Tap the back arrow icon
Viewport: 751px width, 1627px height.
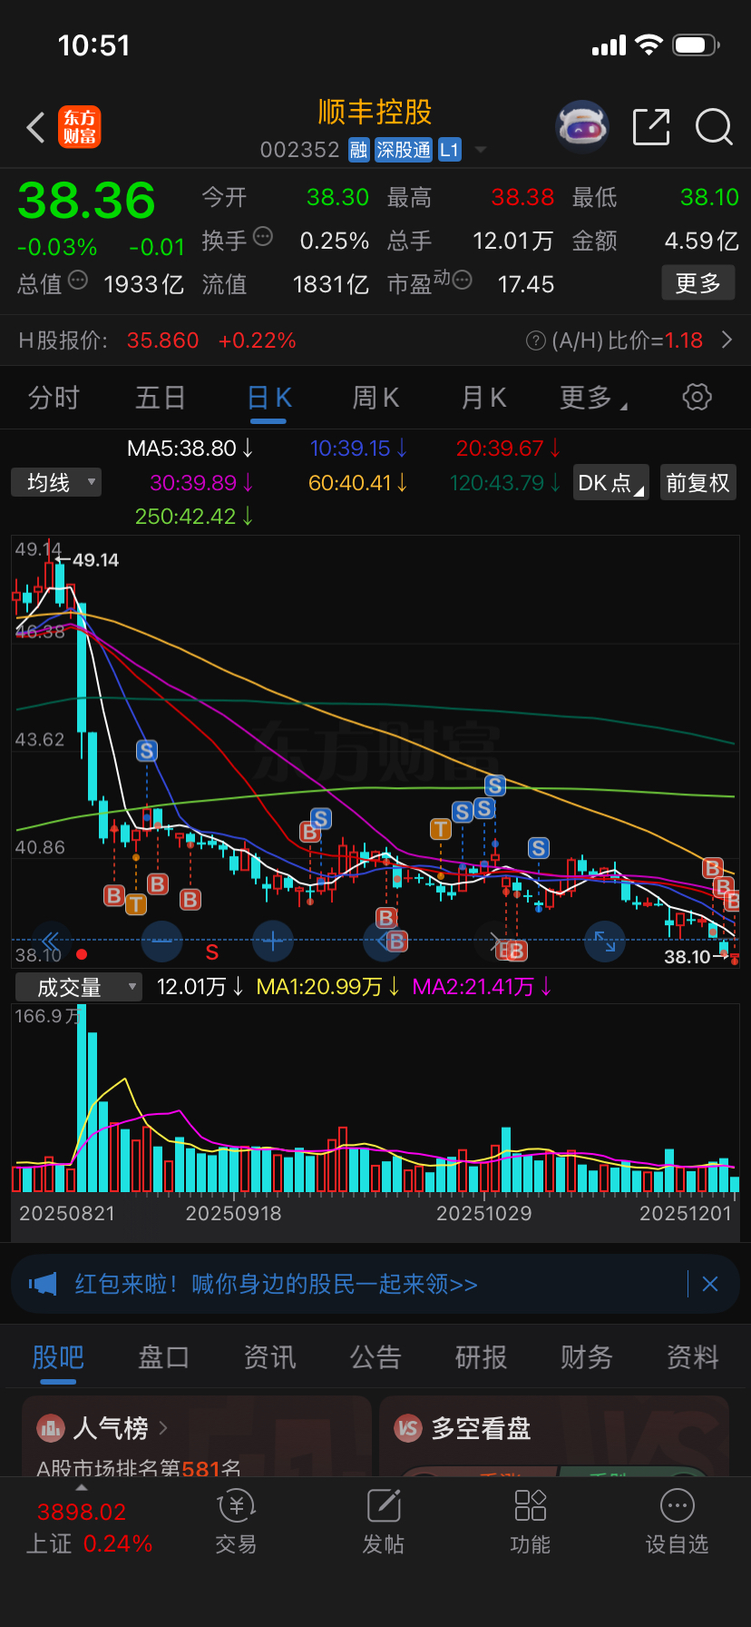point(36,128)
